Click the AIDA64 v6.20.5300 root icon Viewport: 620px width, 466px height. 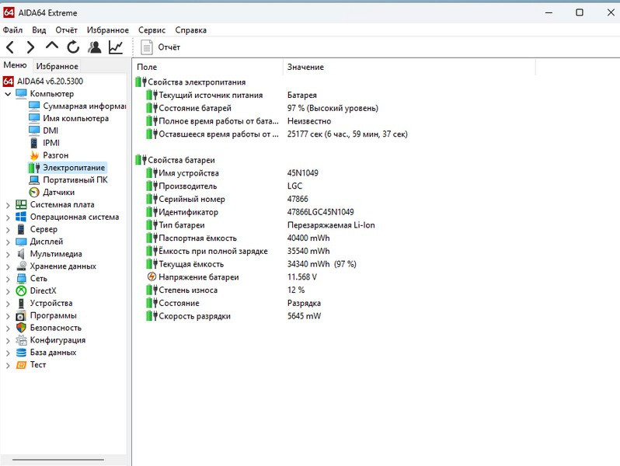pos(9,82)
